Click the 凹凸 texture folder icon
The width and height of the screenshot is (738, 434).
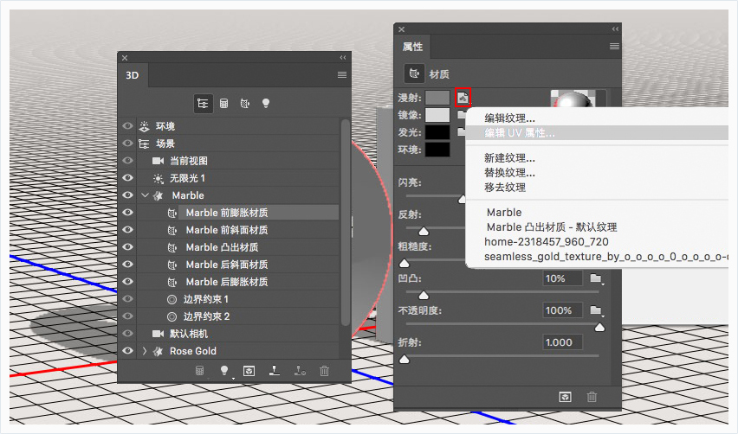tap(596, 278)
